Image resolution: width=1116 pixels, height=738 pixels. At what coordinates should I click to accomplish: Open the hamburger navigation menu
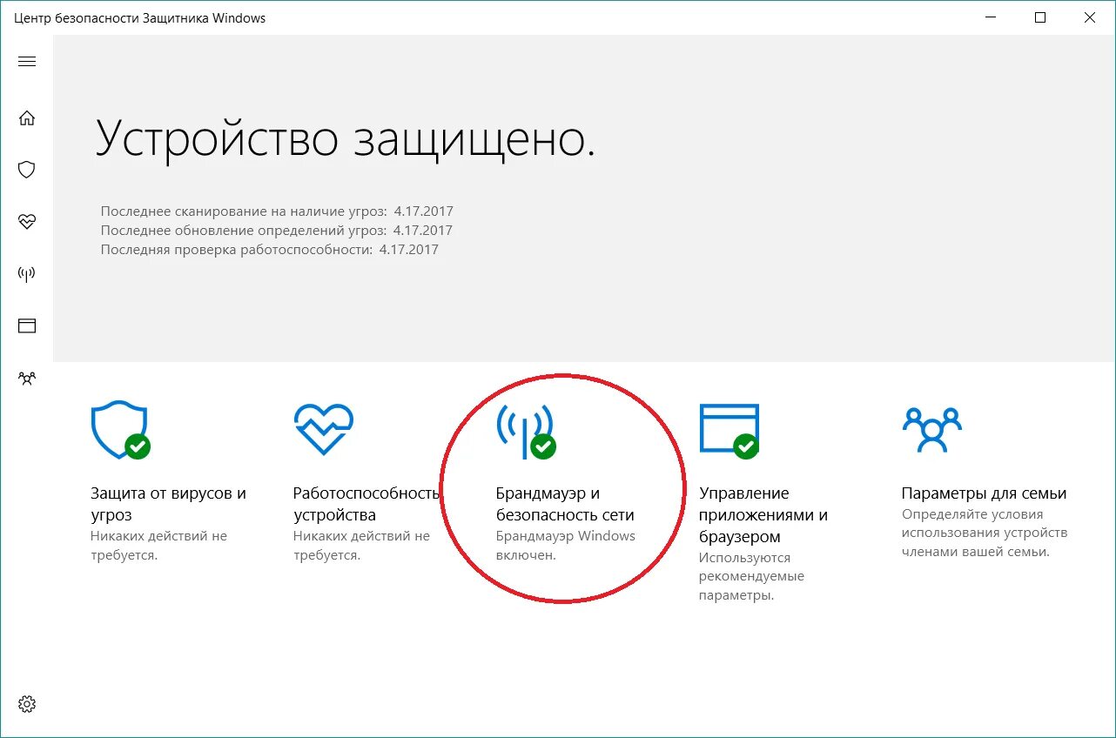(x=27, y=61)
